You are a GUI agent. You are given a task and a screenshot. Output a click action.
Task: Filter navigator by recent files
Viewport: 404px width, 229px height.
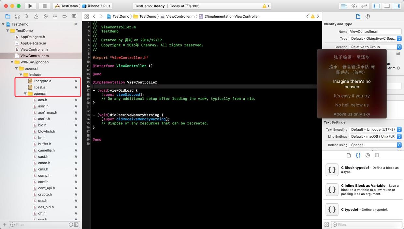click(x=71, y=224)
